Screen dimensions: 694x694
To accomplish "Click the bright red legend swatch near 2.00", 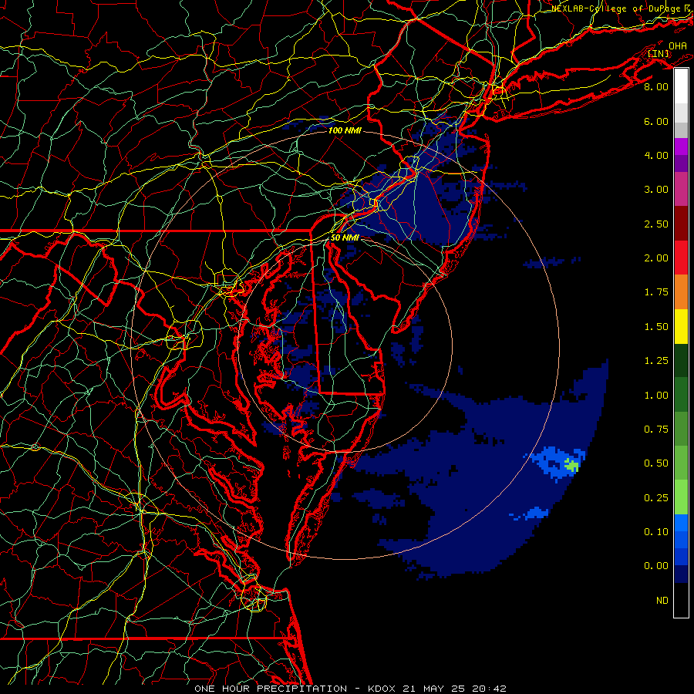I will (x=681, y=258).
